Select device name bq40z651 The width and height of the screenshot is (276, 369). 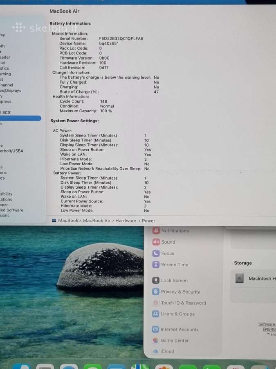(109, 43)
